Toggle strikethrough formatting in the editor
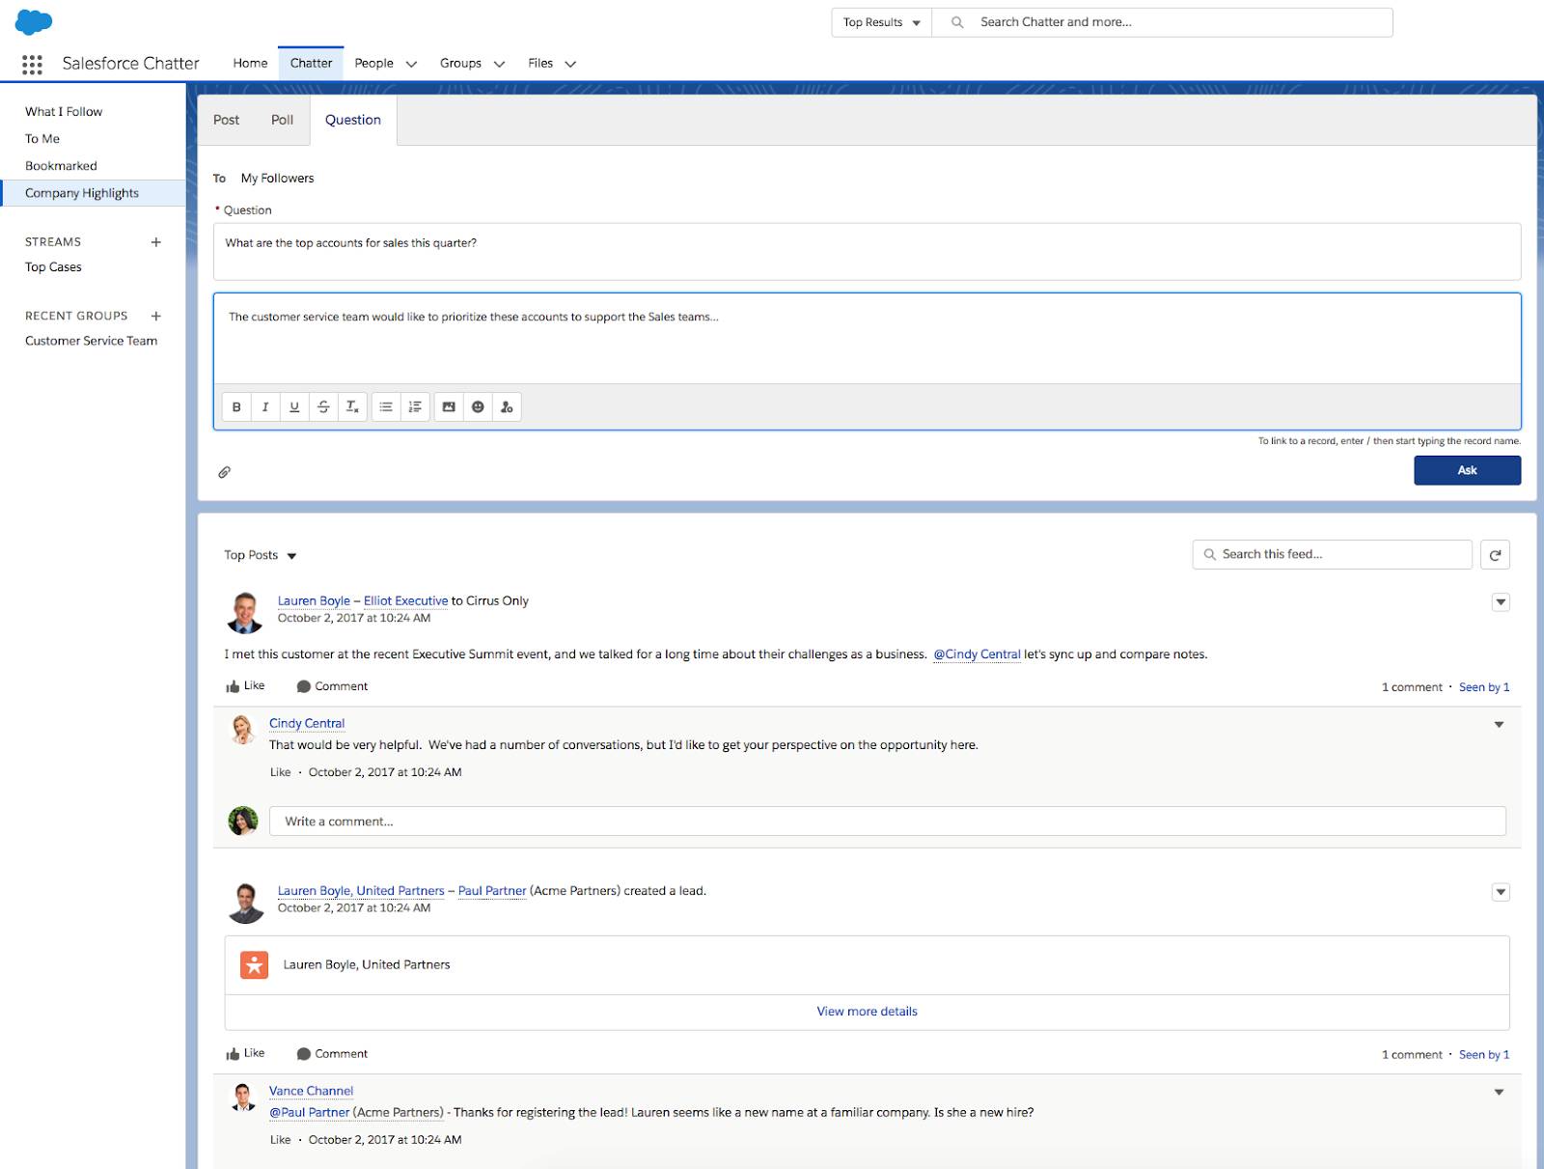1544x1169 pixels. click(x=323, y=407)
